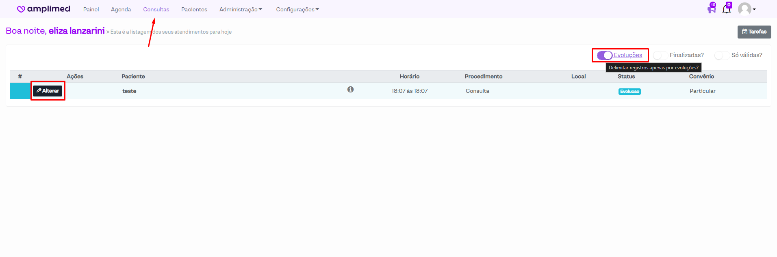Expand the Configurações dropdown menu
The width and height of the screenshot is (777, 257).
(297, 9)
